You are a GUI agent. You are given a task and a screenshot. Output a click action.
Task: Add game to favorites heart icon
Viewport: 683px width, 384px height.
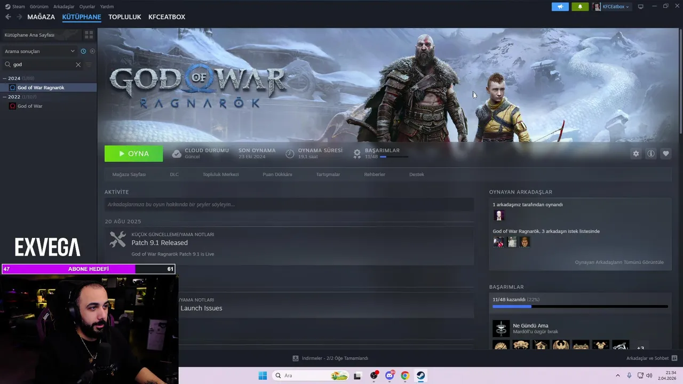point(665,154)
